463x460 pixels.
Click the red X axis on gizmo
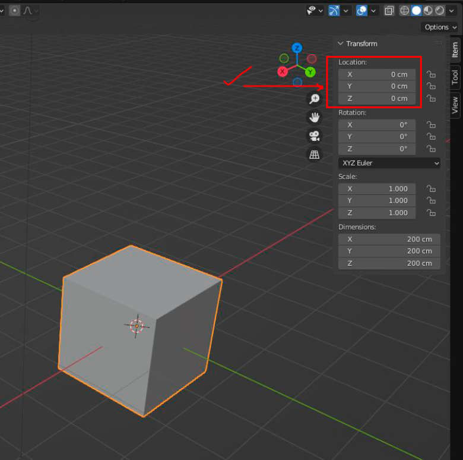[283, 71]
